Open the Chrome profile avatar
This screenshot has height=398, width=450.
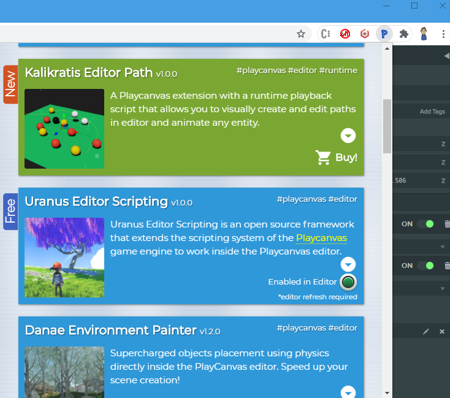coord(424,34)
